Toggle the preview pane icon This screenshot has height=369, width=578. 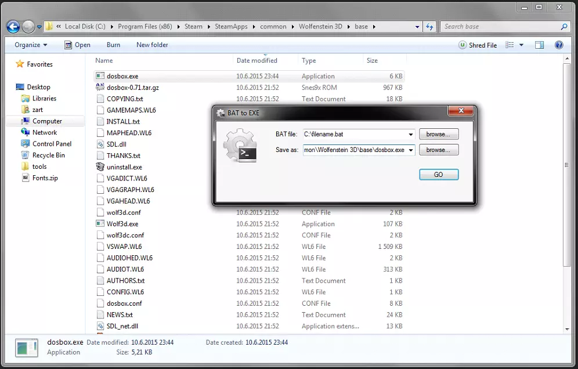tap(539, 45)
